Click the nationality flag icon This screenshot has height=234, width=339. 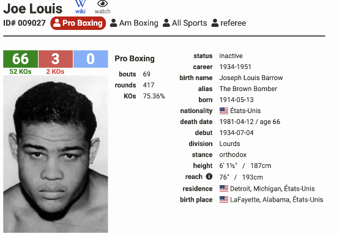[x=224, y=111]
